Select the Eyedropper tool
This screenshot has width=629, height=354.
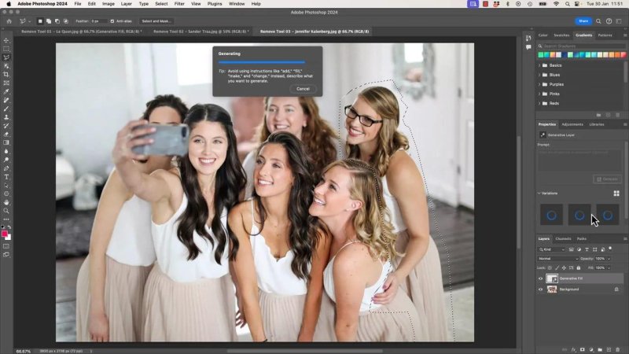[6, 92]
